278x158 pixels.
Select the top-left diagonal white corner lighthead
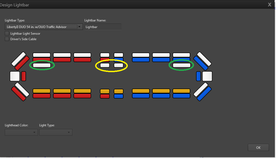pos(19,59)
